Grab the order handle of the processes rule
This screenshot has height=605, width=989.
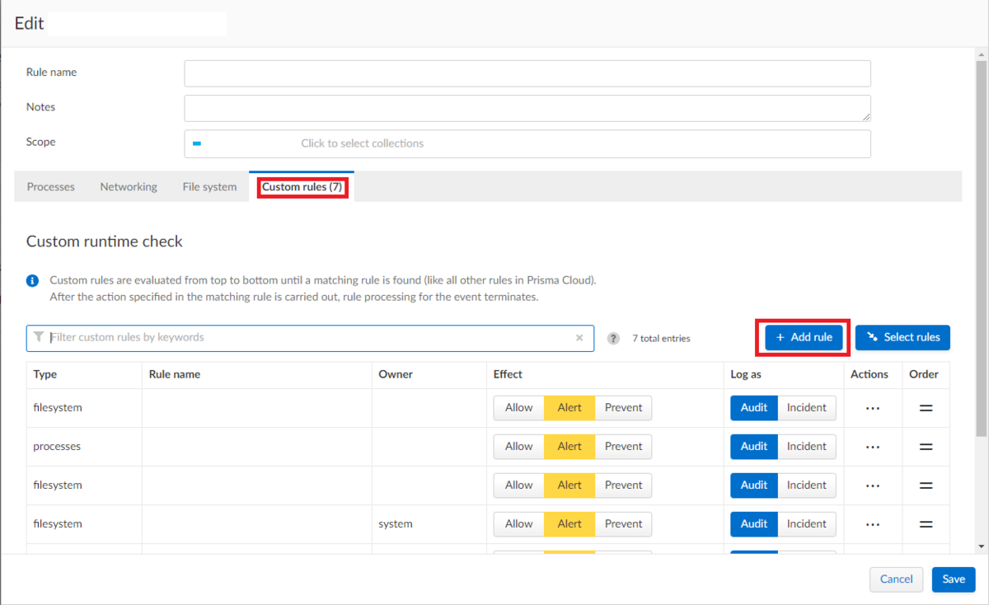pyautogui.click(x=926, y=447)
